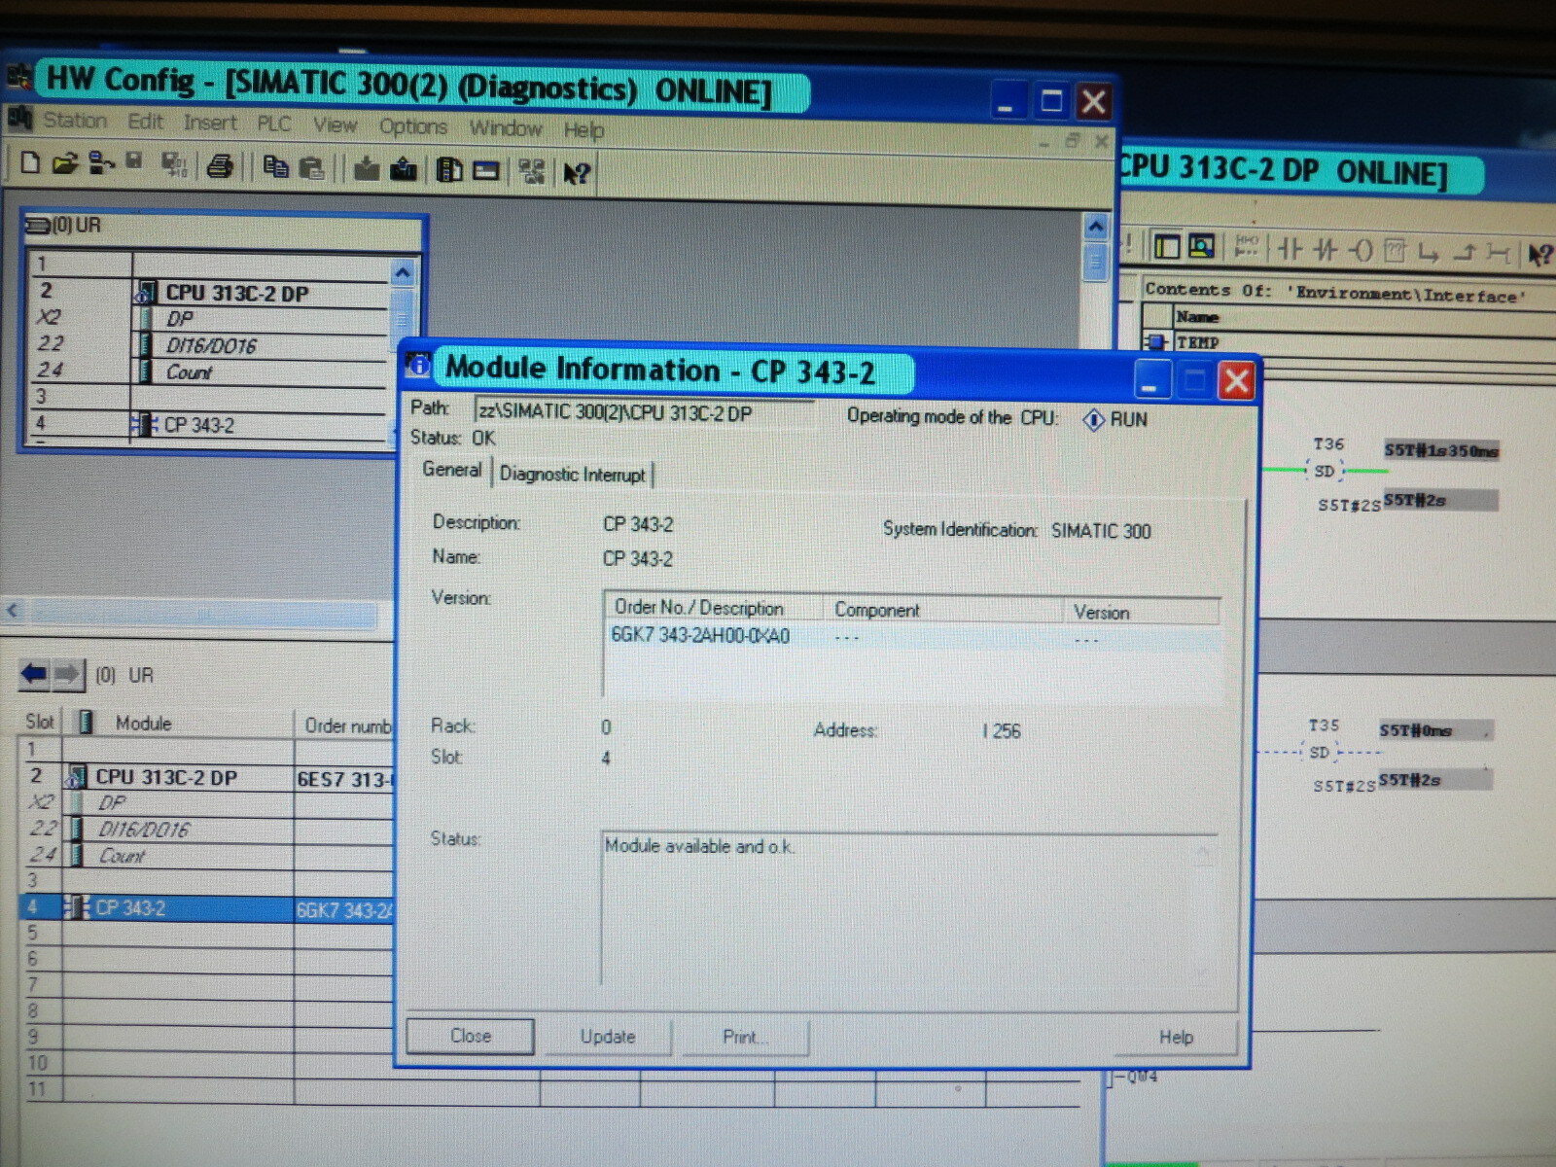Click the Copy toolbar icon
Image resolution: width=1556 pixels, height=1167 pixels.
(276, 167)
